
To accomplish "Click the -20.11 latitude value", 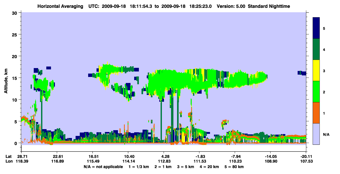I will pyautogui.click(x=306, y=157).
